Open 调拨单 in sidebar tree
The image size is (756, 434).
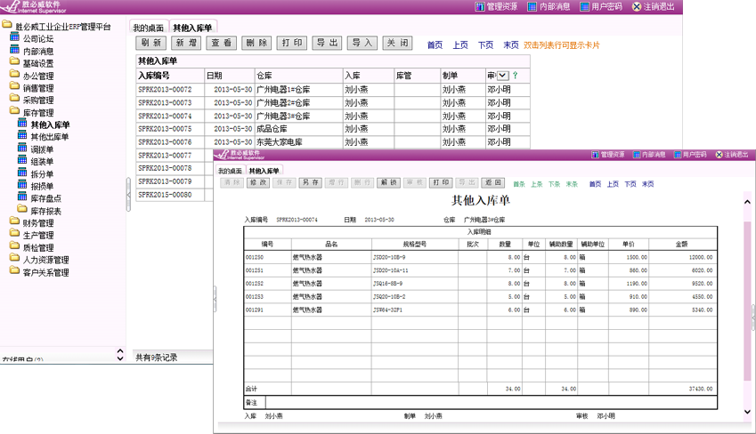pos(42,149)
